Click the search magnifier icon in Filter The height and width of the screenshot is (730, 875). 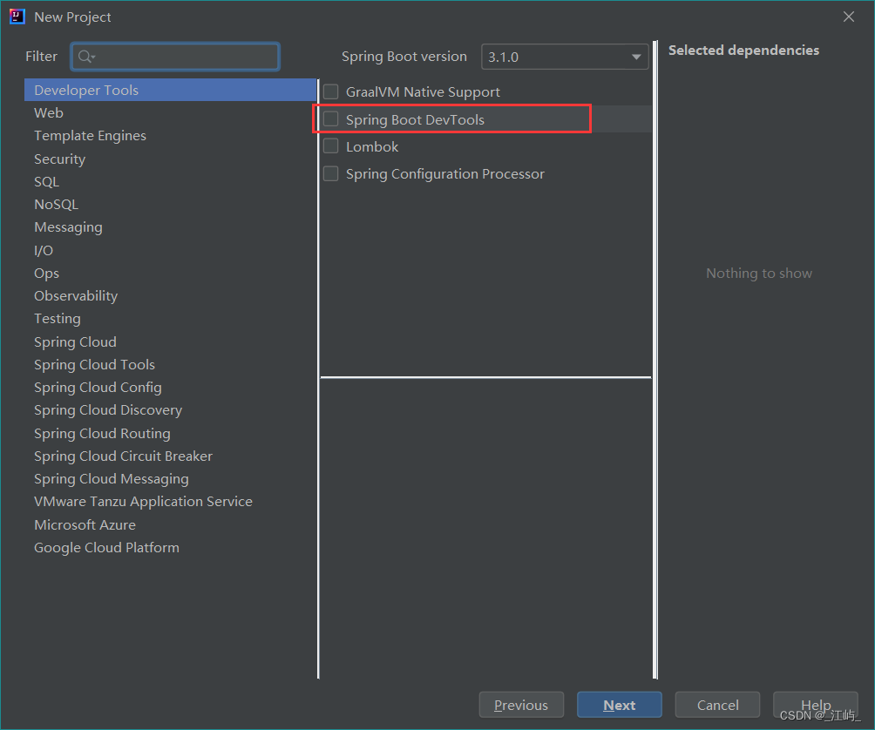[86, 57]
